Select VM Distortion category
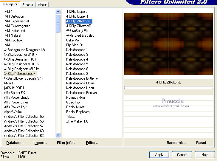Image resolution: width=217 pixels, height=161 pixels. (x=14, y=16)
